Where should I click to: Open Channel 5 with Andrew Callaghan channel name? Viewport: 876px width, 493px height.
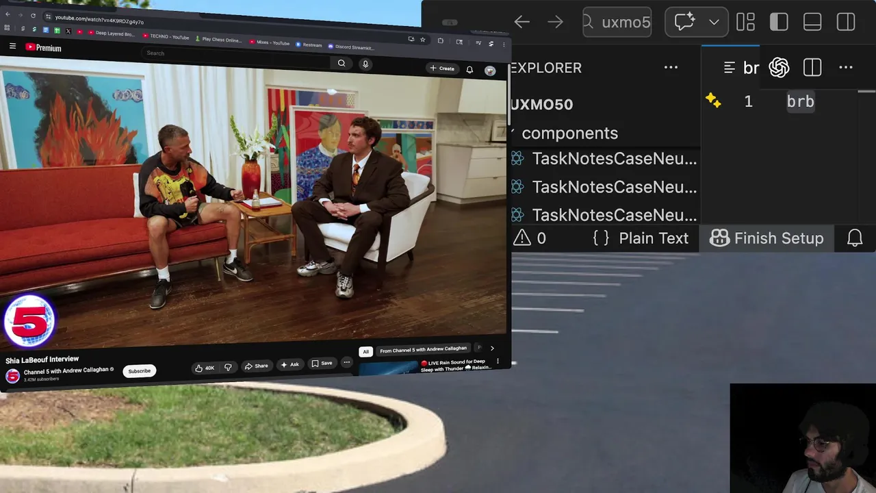66,370
